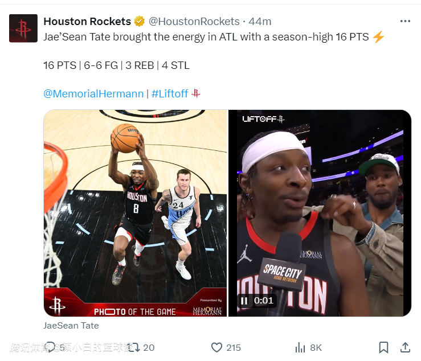Open the Photo of the Game image

(x=136, y=213)
